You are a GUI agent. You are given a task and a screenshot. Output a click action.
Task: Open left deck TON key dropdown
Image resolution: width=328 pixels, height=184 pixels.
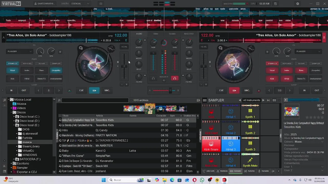click(x=117, y=40)
